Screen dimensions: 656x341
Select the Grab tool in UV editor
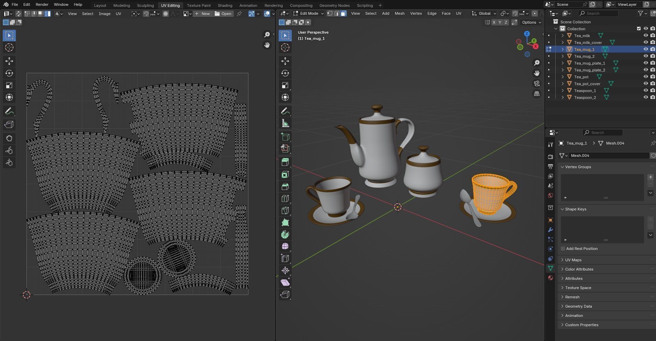(x=9, y=138)
